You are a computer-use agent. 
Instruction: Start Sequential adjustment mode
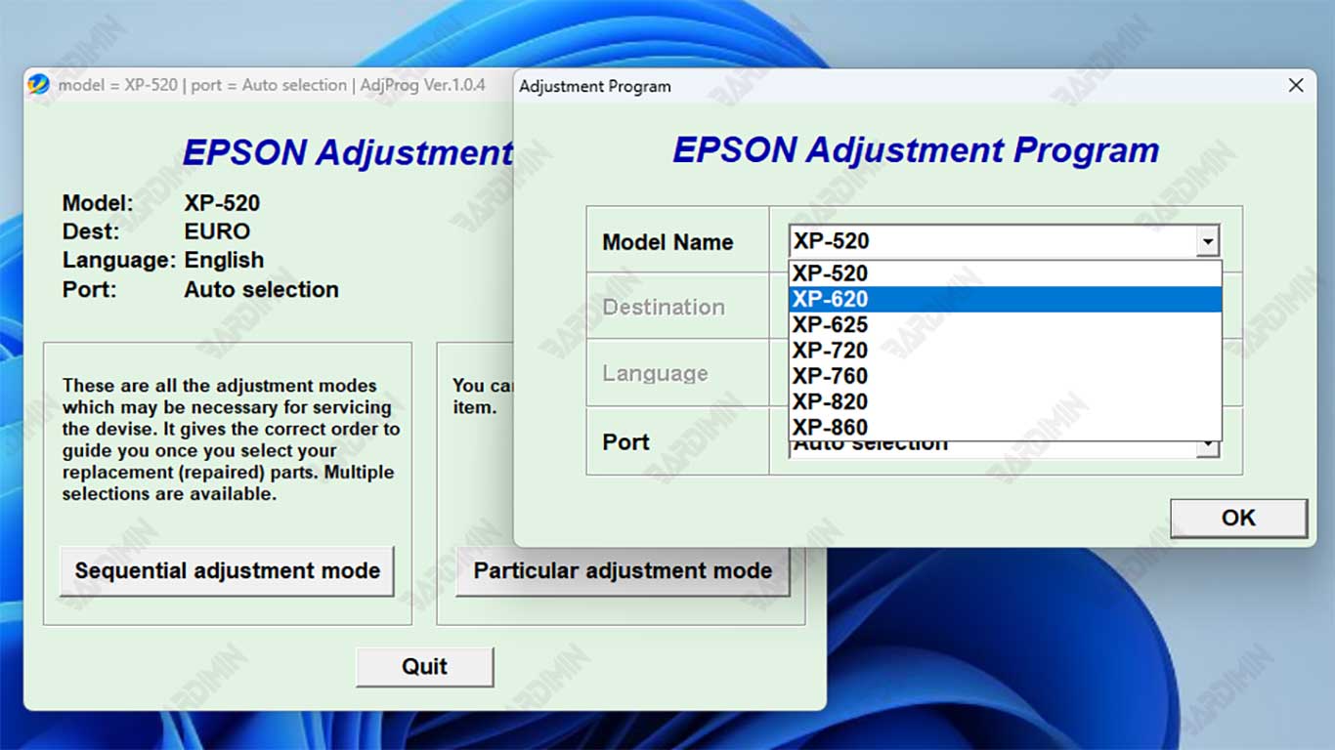[227, 571]
